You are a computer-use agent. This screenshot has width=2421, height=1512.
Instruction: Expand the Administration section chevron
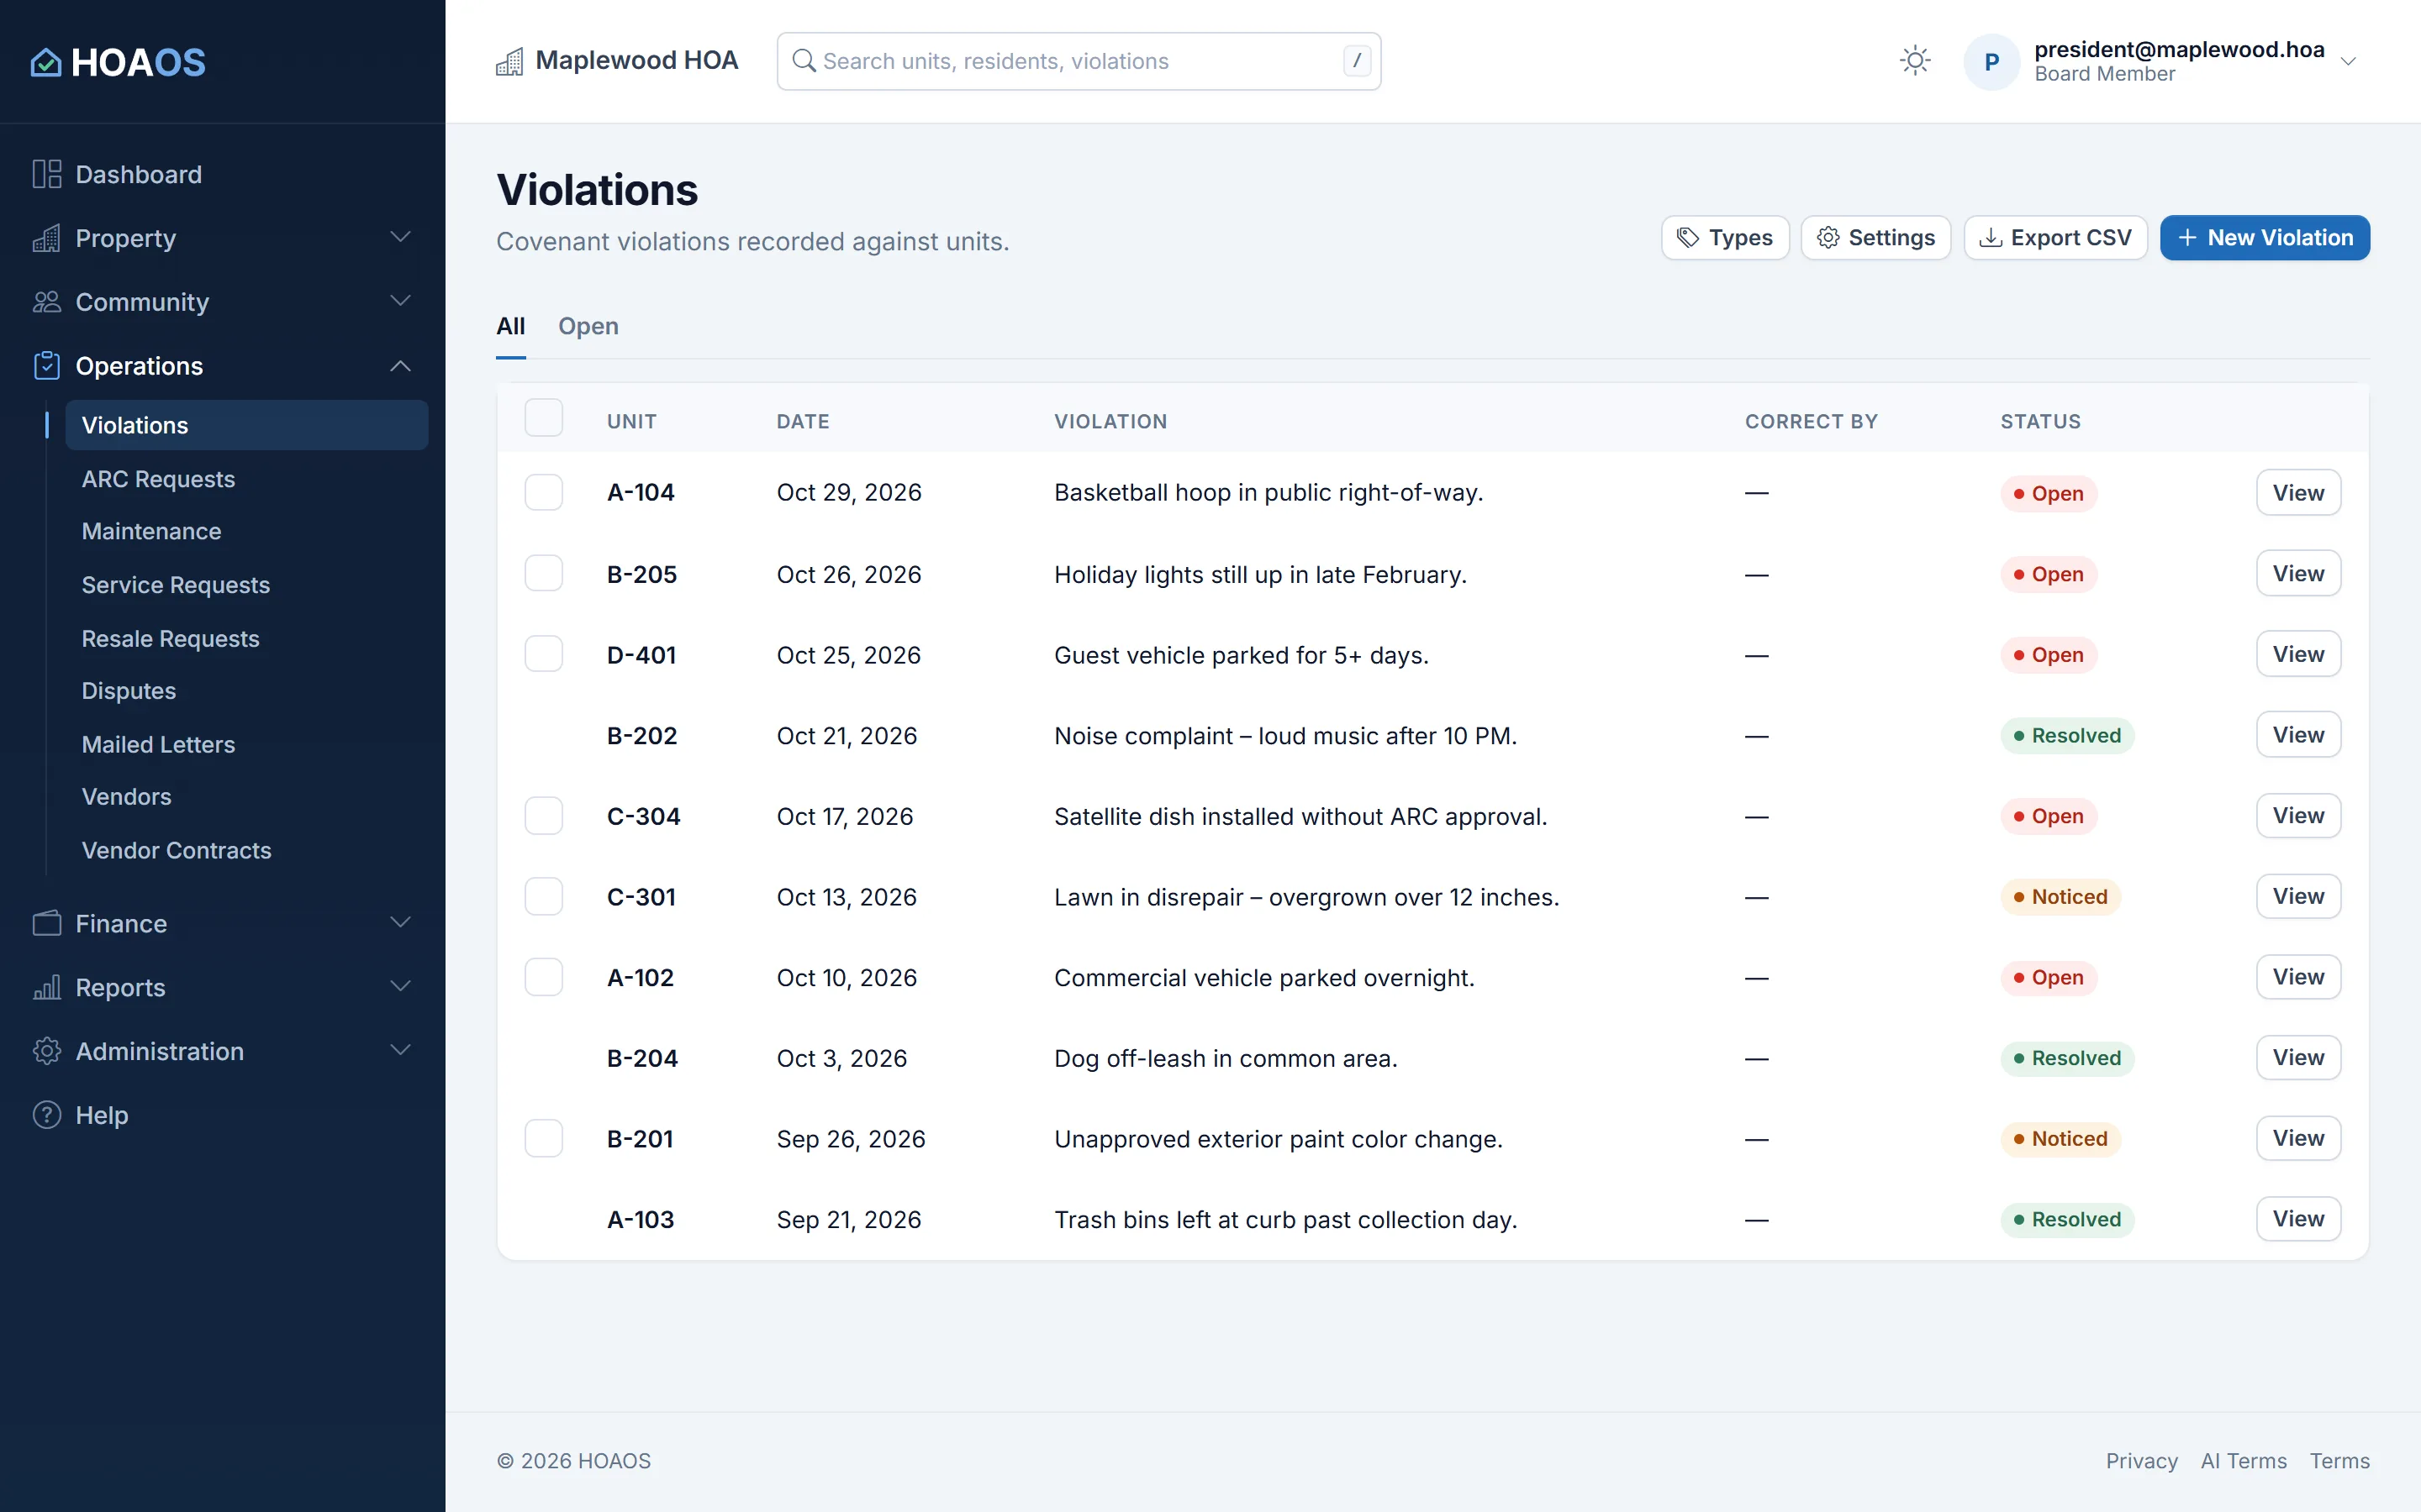point(400,1050)
